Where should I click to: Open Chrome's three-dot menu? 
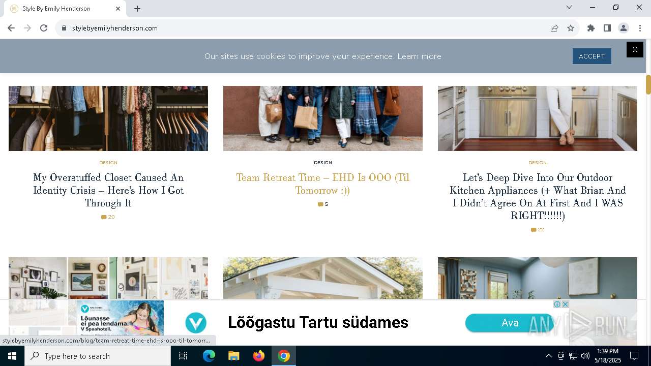pos(640,28)
